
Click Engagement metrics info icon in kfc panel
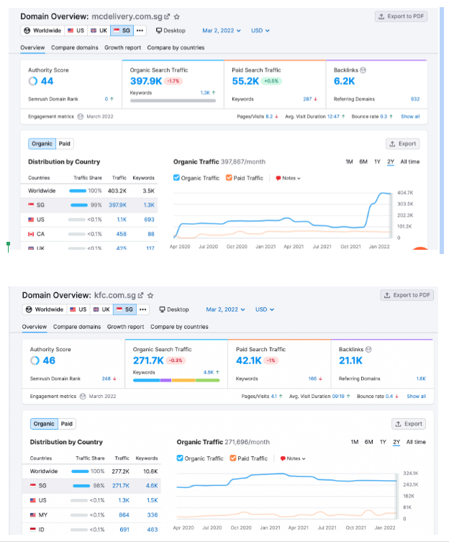83,396
